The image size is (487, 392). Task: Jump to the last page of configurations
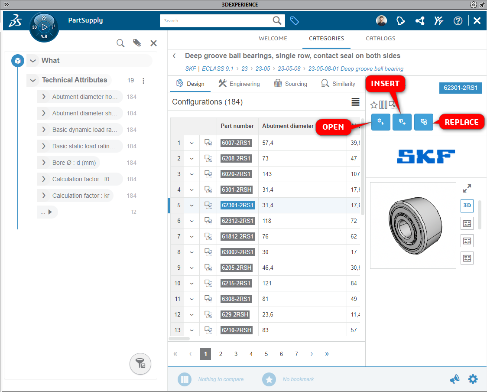tap(327, 354)
